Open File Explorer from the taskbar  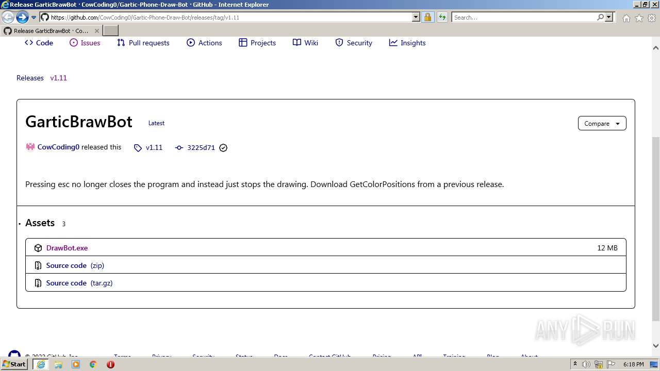(x=58, y=364)
